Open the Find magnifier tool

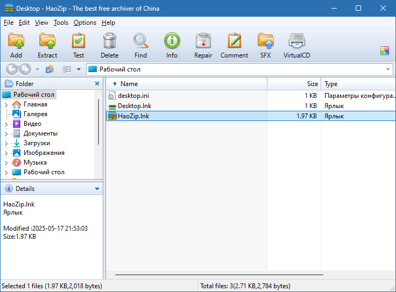[140, 45]
